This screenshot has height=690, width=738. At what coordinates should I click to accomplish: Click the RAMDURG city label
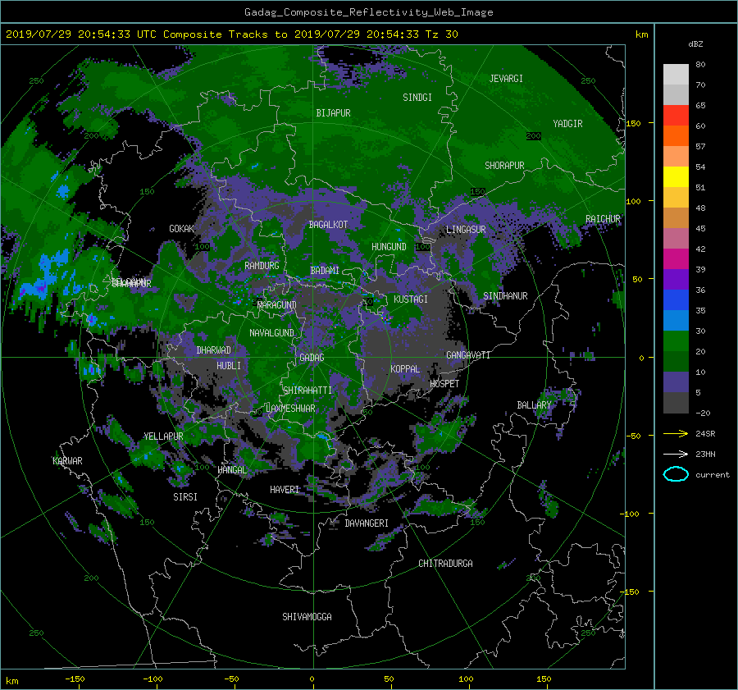(x=262, y=266)
